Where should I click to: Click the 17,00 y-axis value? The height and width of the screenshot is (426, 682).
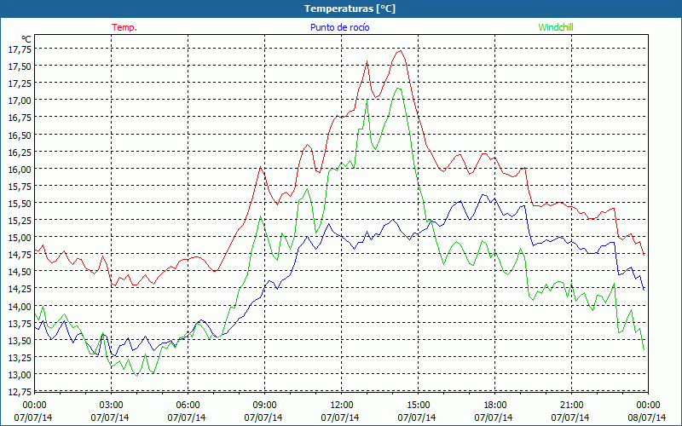pos(20,101)
